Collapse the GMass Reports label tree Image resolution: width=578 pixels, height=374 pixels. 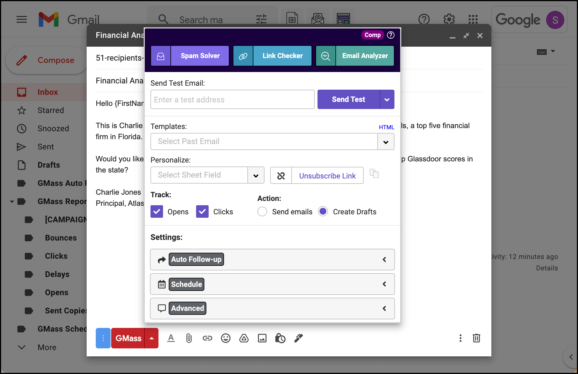12,202
